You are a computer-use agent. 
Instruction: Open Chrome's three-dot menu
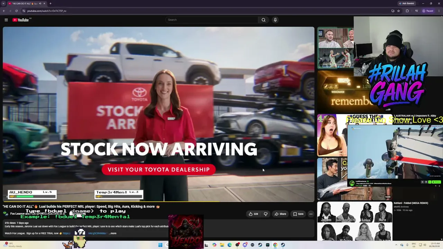pos(439,11)
